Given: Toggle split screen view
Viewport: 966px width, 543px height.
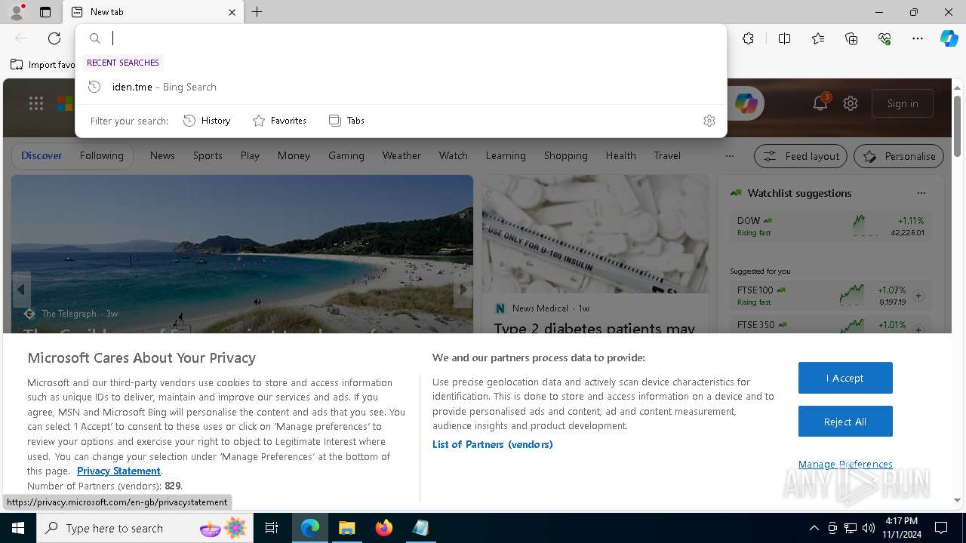Looking at the screenshot, I should (x=784, y=38).
